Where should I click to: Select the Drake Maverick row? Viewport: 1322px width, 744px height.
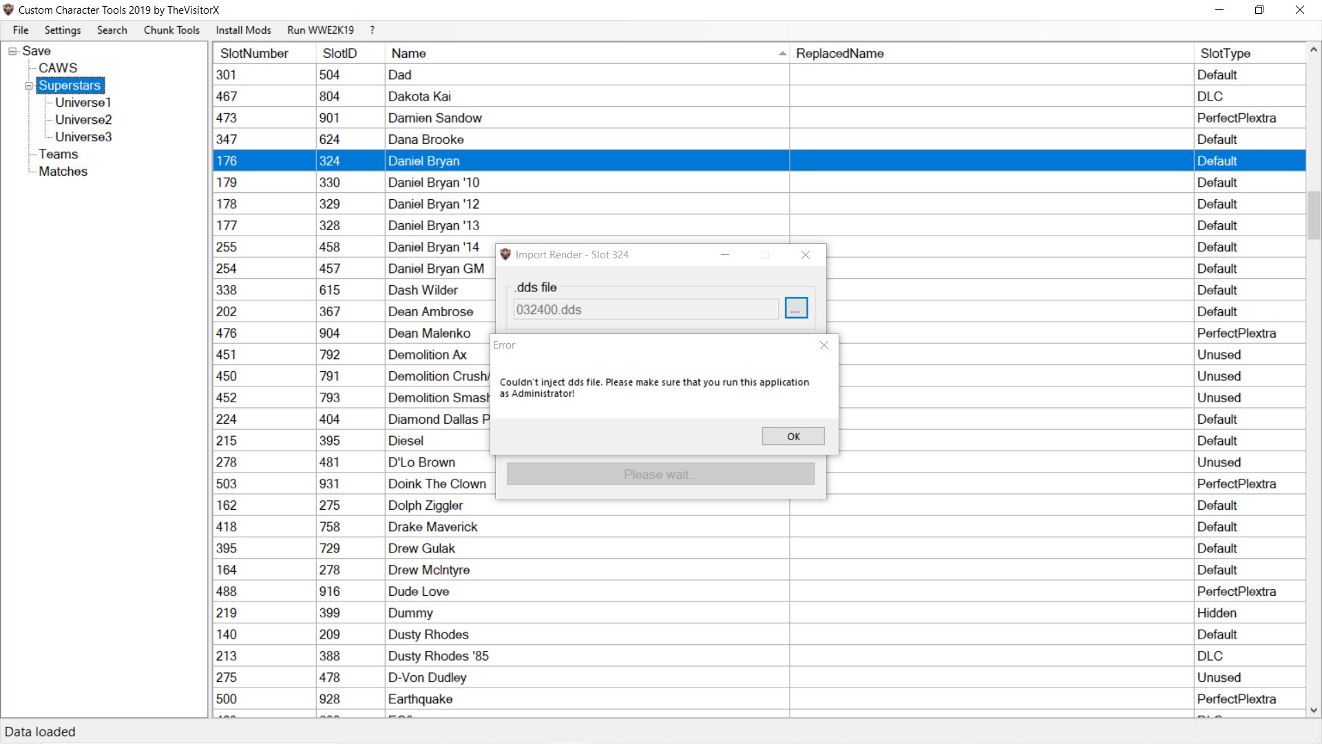759,527
